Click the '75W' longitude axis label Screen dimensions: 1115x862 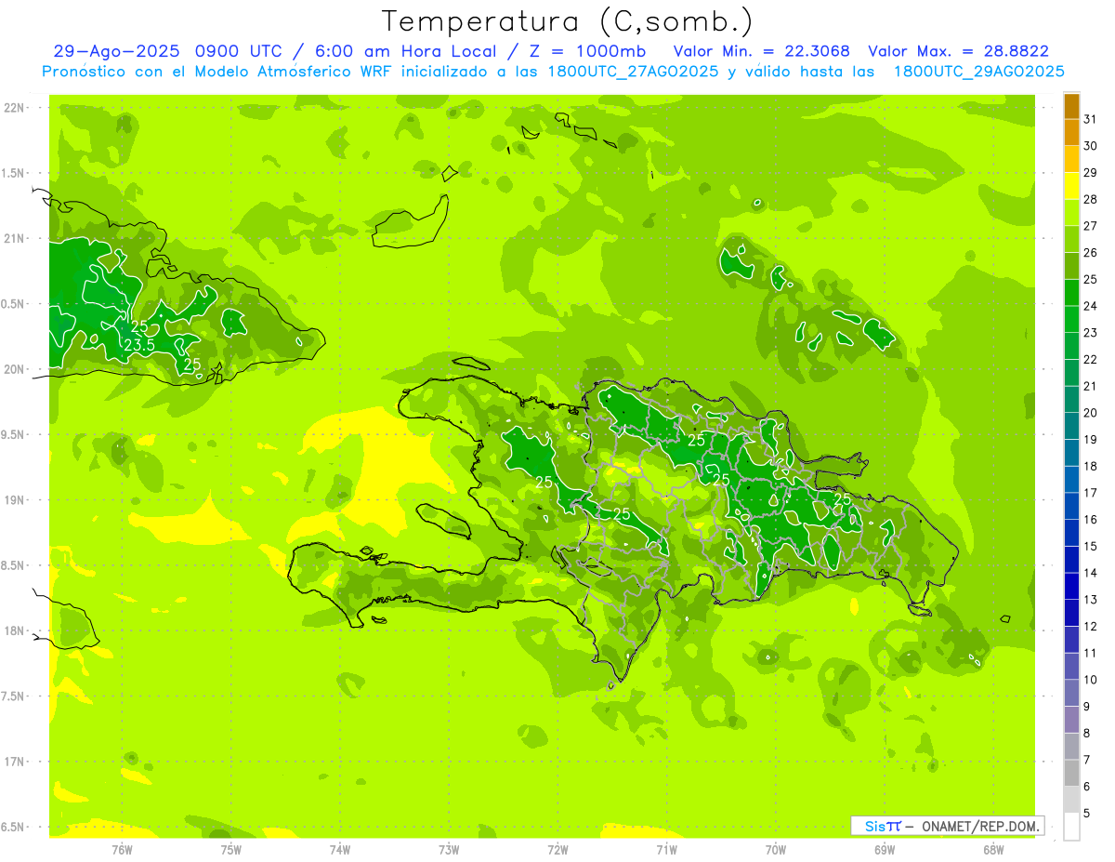click(231, 849)
